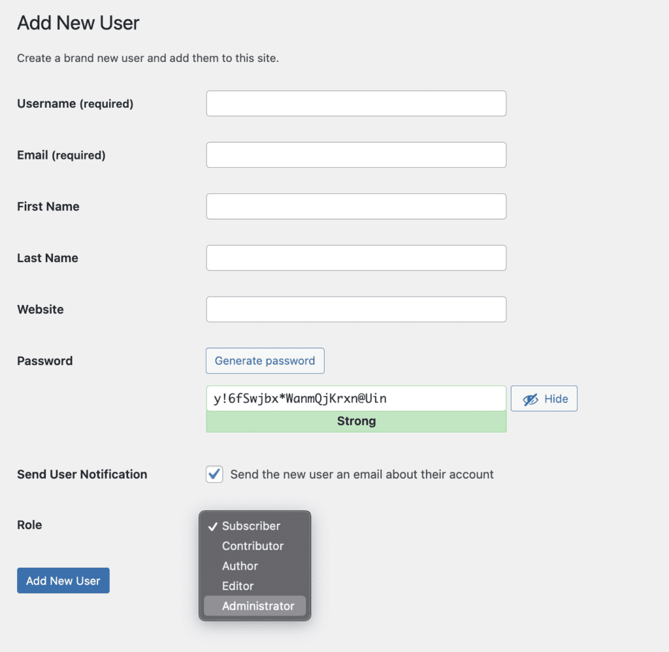Choose Contributor from the role list
669x652 pixels.
pos(253,546)
